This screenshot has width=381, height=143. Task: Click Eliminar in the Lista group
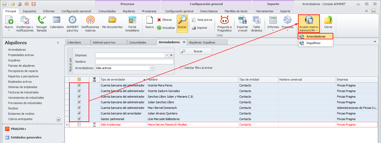[x=164, y=20]
